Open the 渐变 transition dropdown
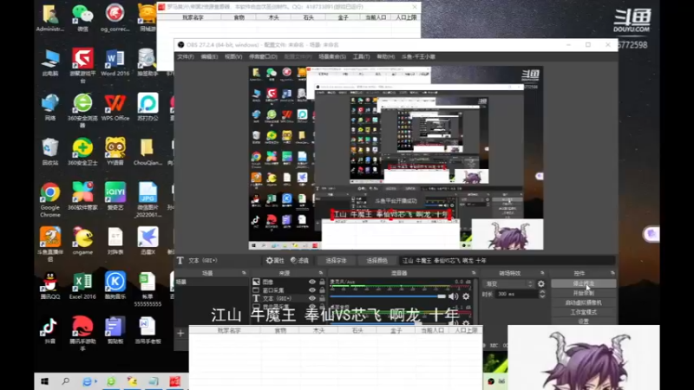 (x=509, y=284)
